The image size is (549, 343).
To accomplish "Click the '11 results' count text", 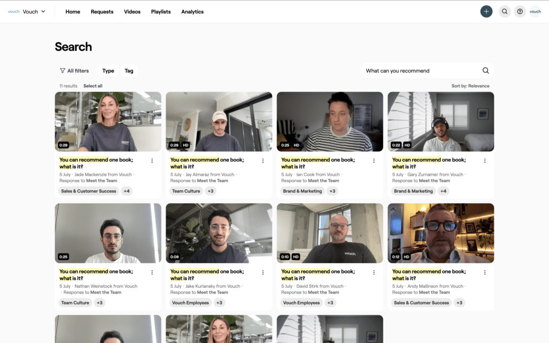I will [68, 86].
